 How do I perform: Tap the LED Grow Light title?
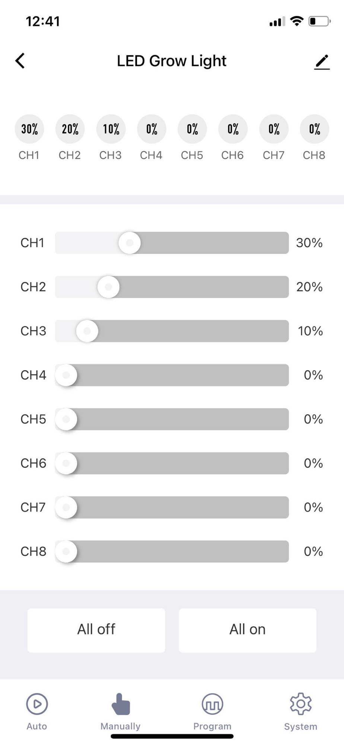click(172, 61)
